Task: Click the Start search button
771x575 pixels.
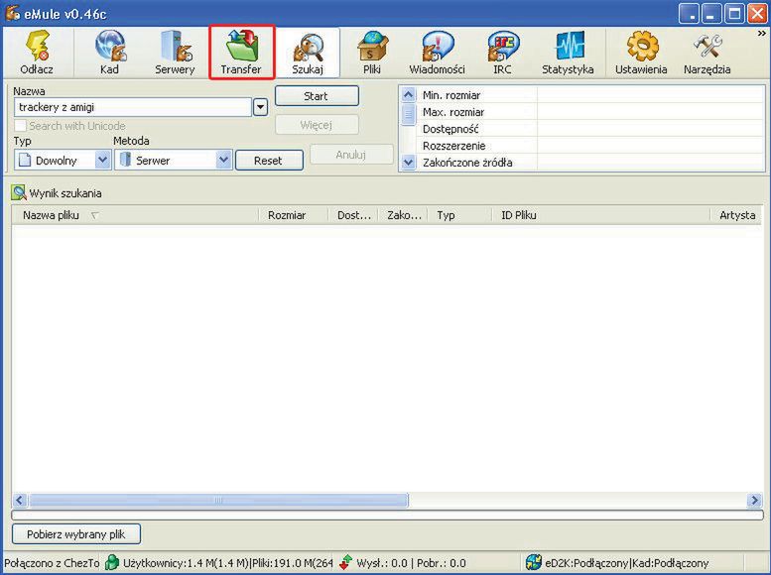Action: pos(317,96)
